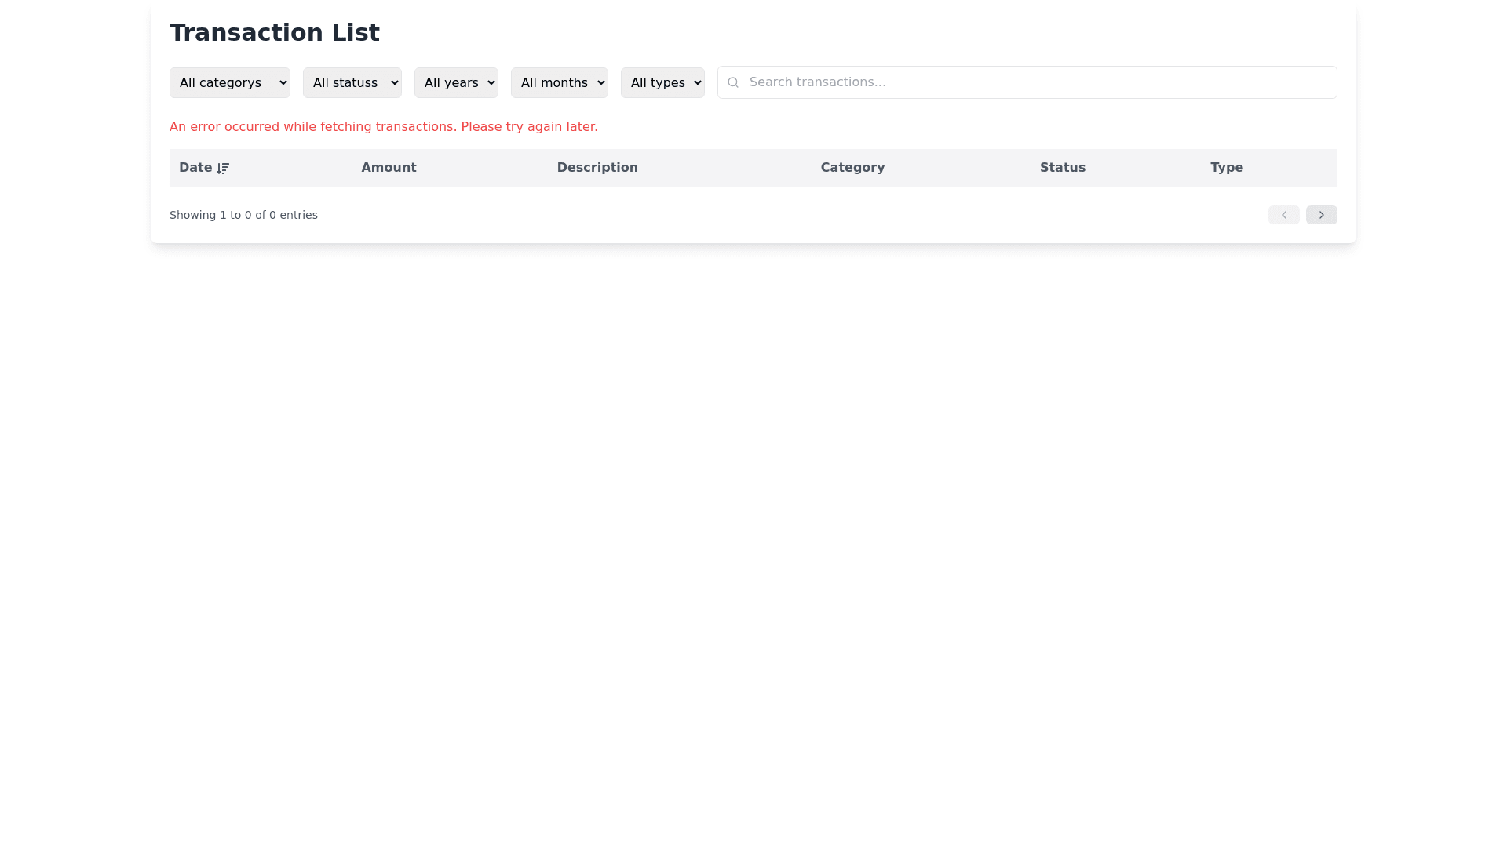Click the Amount column header

pyautogui.click(x=389, y=168)
